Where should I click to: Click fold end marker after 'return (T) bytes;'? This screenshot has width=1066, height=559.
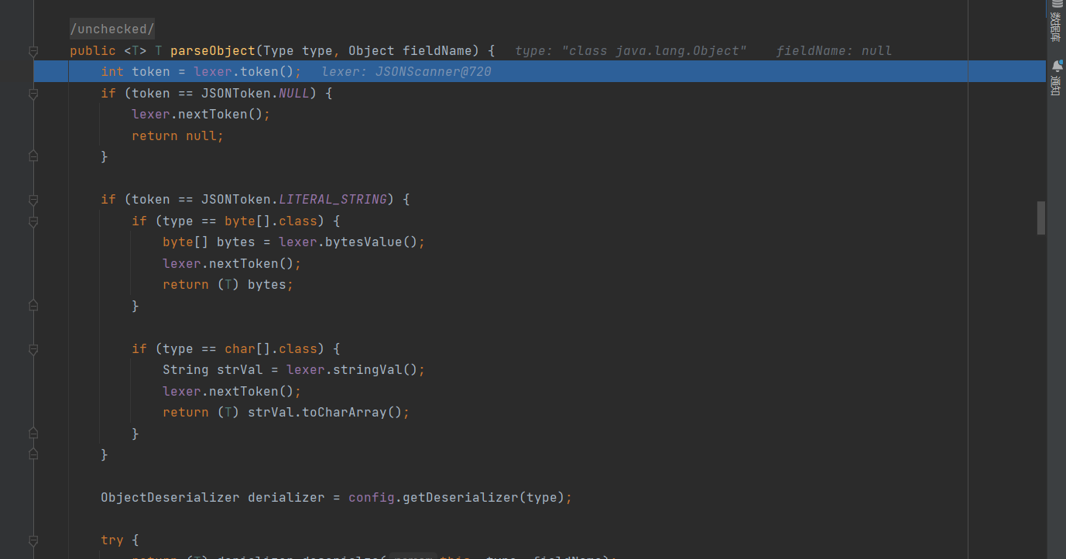point(33,306)
